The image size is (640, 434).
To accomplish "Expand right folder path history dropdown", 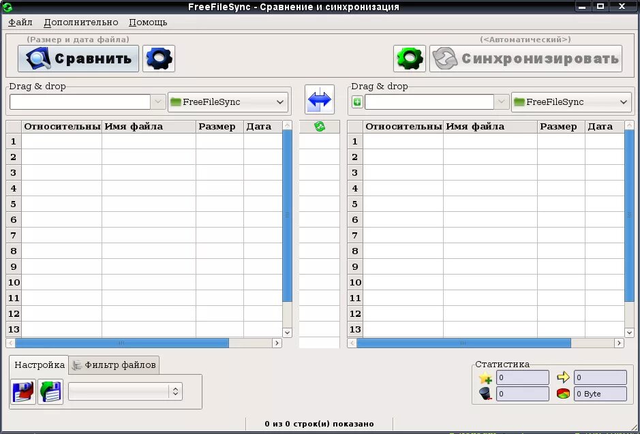I will click(x=502, y=102).
